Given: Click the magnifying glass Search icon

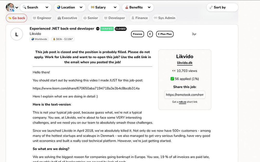Looking at the screenshot, I should point(24,7).
